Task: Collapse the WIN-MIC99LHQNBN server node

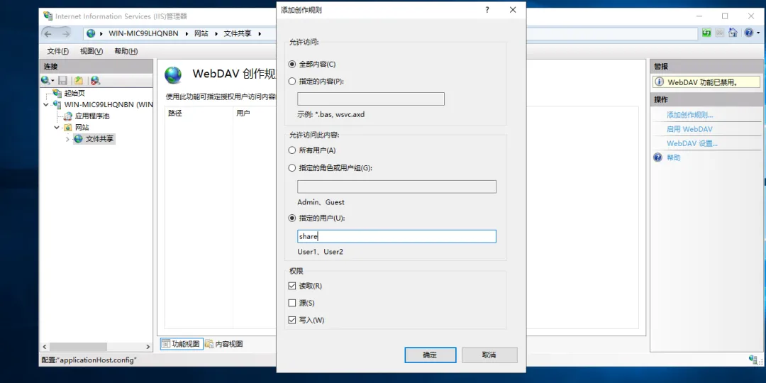Action: click(x=46, y=104)
